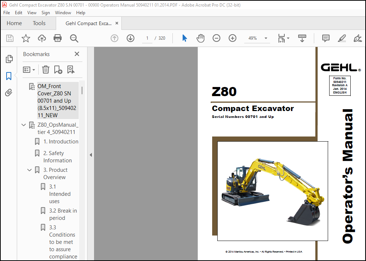
Task: Click the Operator's Manual vertical title
Action: [348, 176]
